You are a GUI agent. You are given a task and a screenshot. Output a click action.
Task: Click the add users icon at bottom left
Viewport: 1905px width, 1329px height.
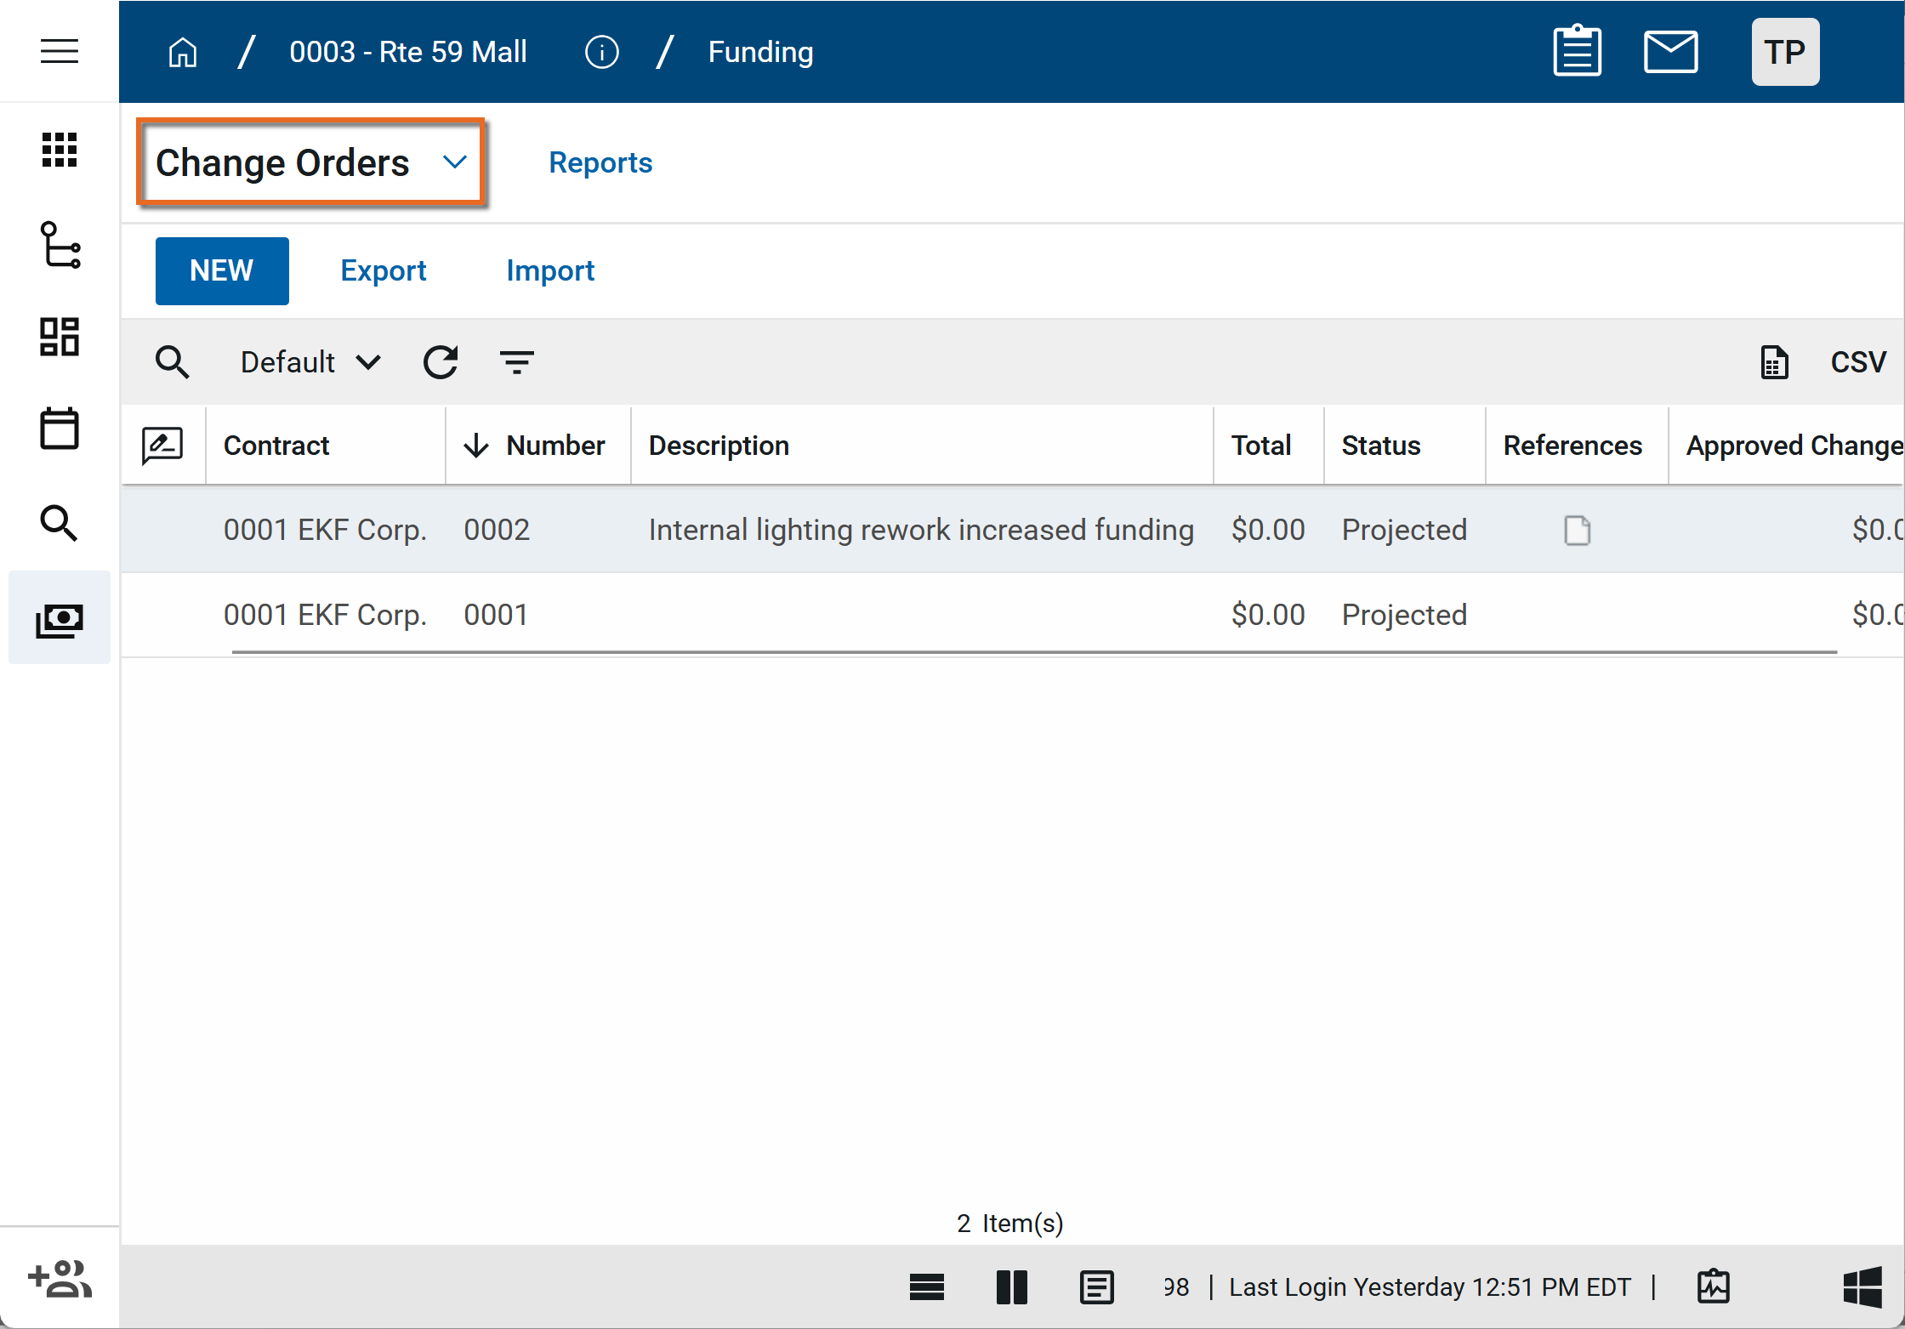click(x=59, y=1279)
